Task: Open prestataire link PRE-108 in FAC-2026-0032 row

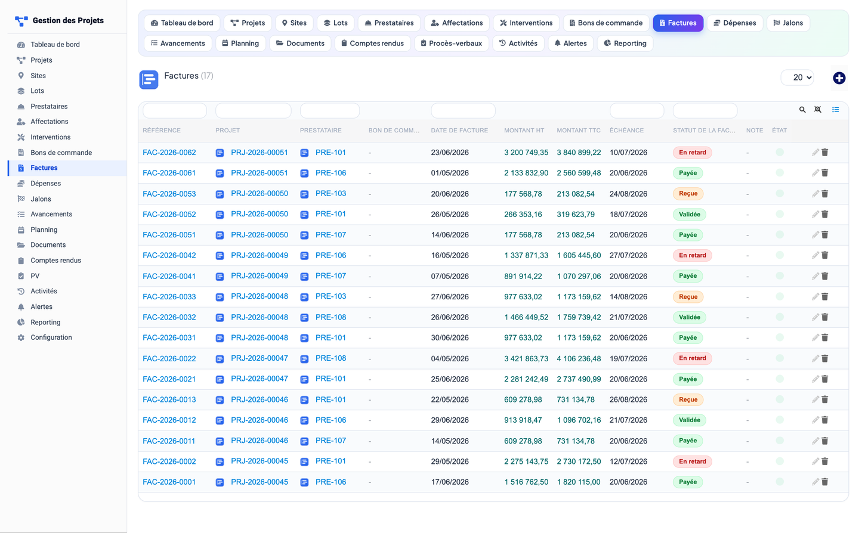Action: click(x=331, y=317)
